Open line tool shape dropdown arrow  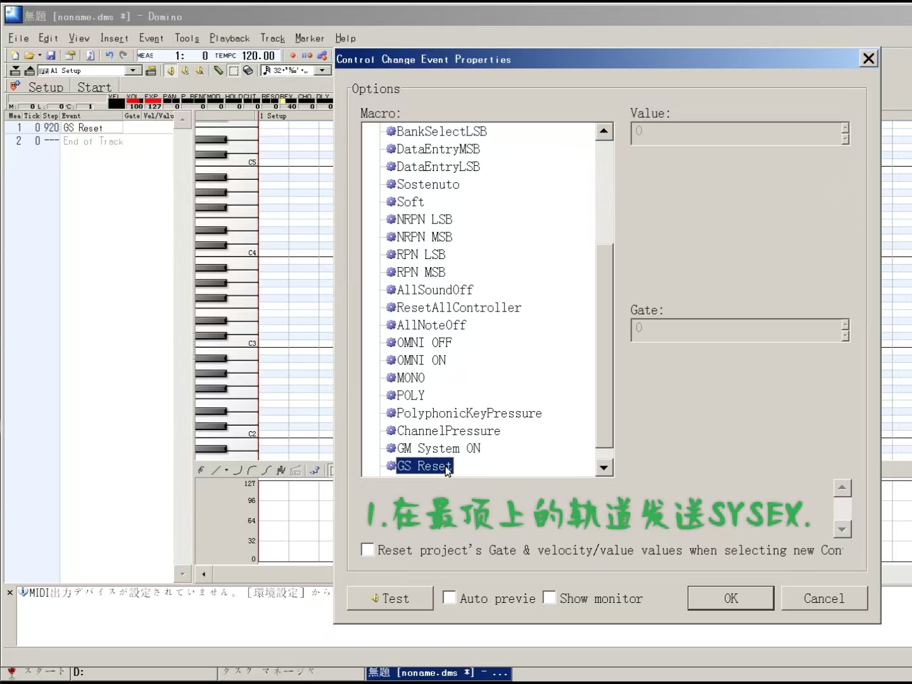(x=226, y=470)
